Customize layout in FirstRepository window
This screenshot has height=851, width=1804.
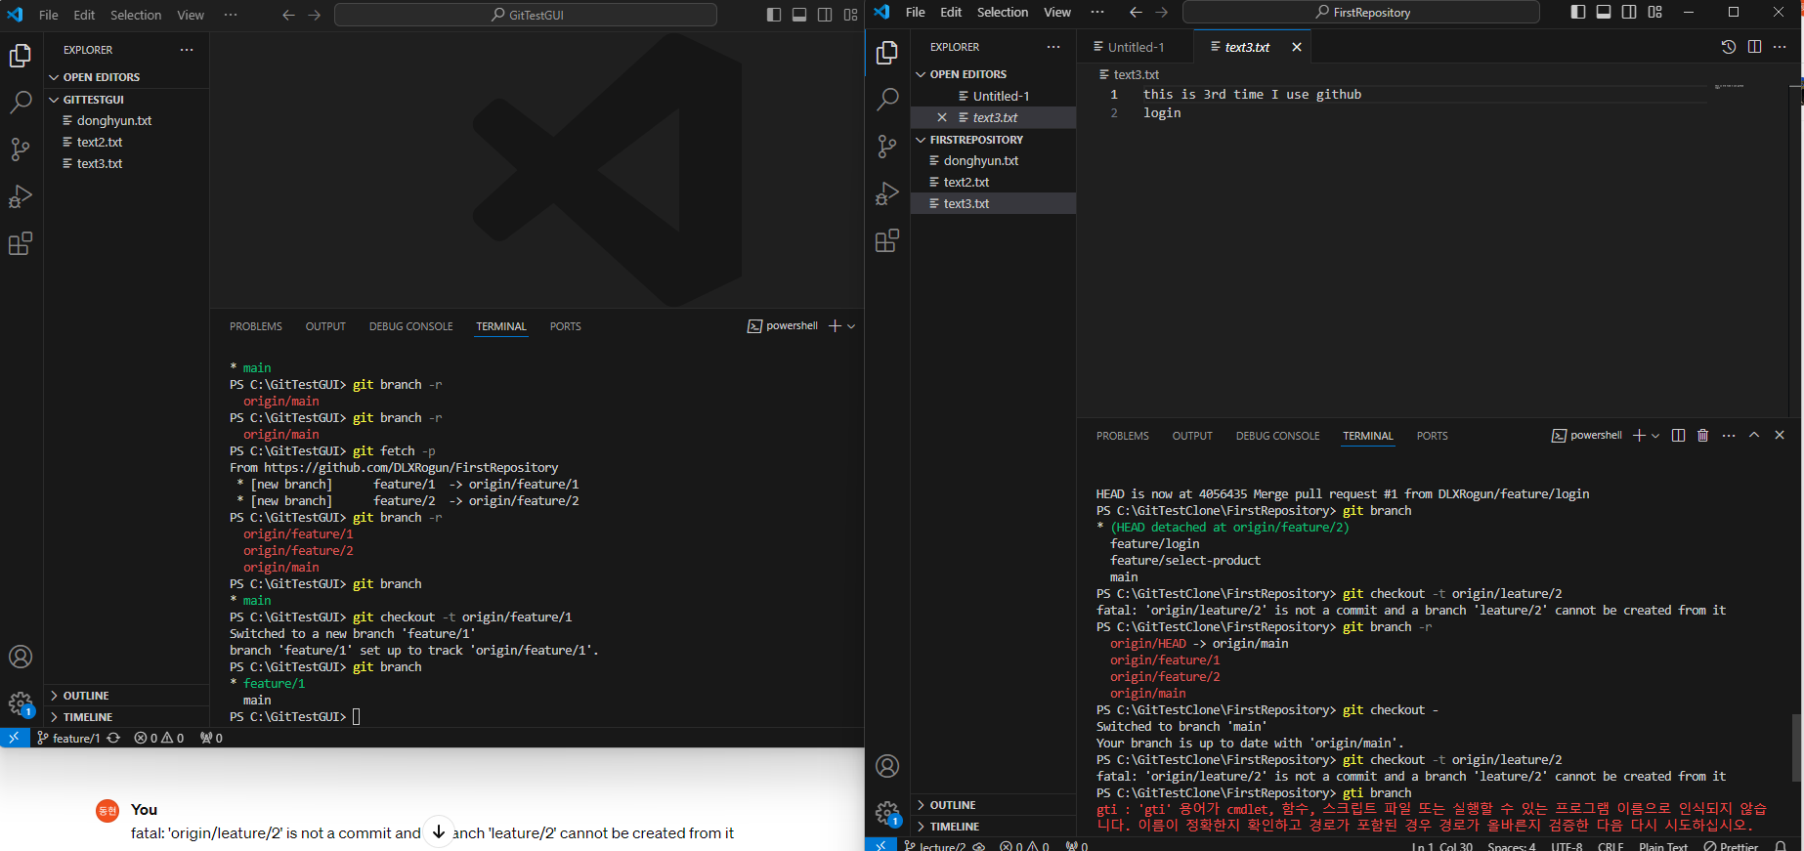coord(1654,13)
